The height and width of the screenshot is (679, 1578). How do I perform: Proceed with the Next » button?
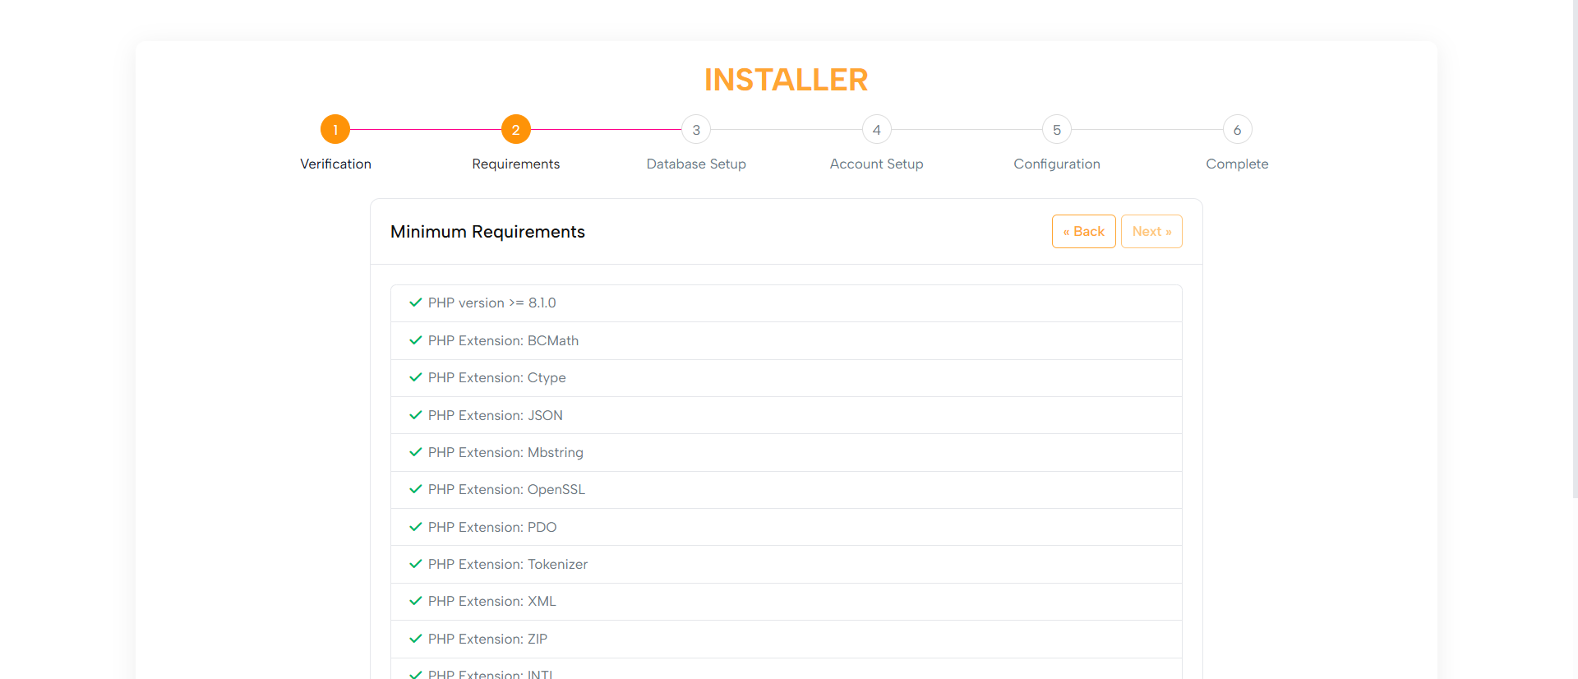tap(1151, 231)
